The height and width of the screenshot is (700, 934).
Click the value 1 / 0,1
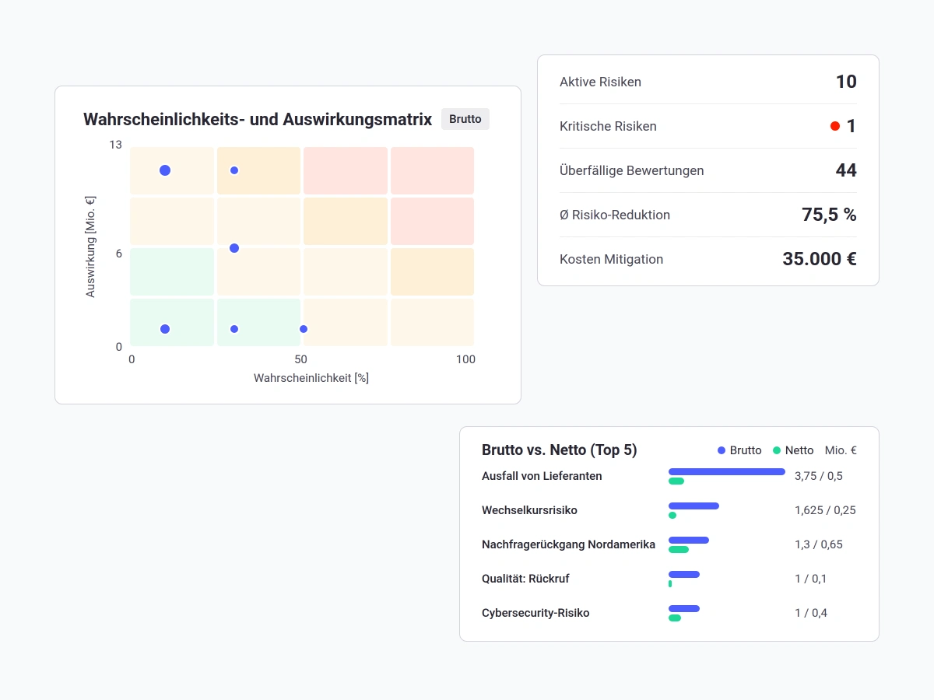[811, 579]
